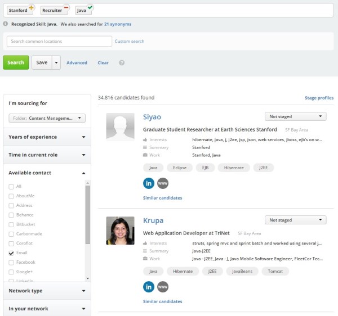Open the Custom search link
Viewport: 338px width, 316px height.
tap(130, 41)
